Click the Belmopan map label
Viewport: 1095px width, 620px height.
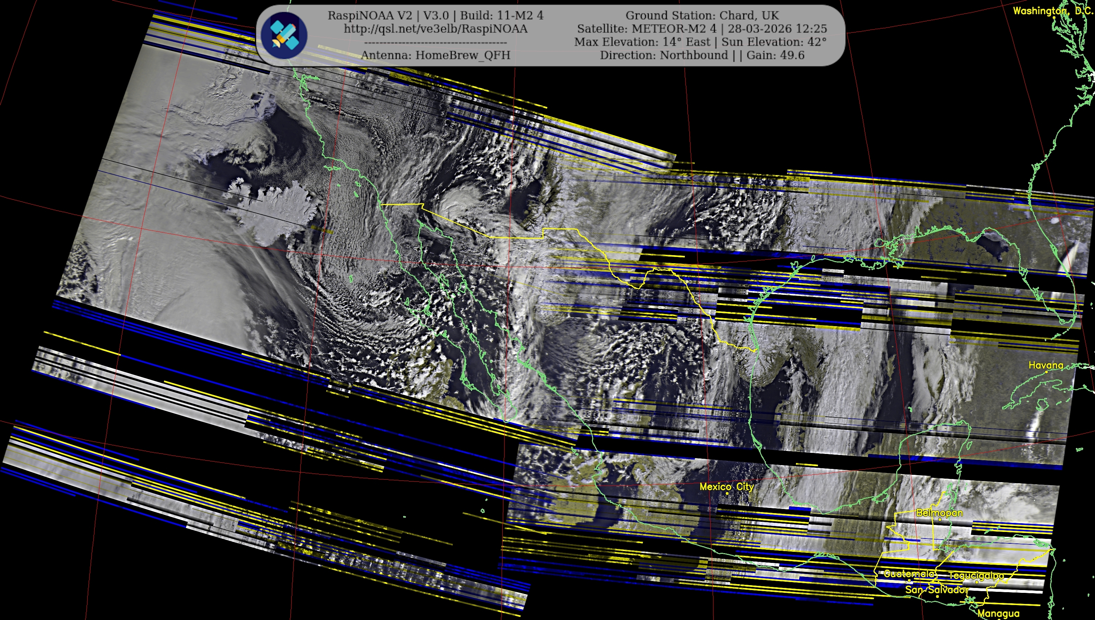(x=939, y=513)
